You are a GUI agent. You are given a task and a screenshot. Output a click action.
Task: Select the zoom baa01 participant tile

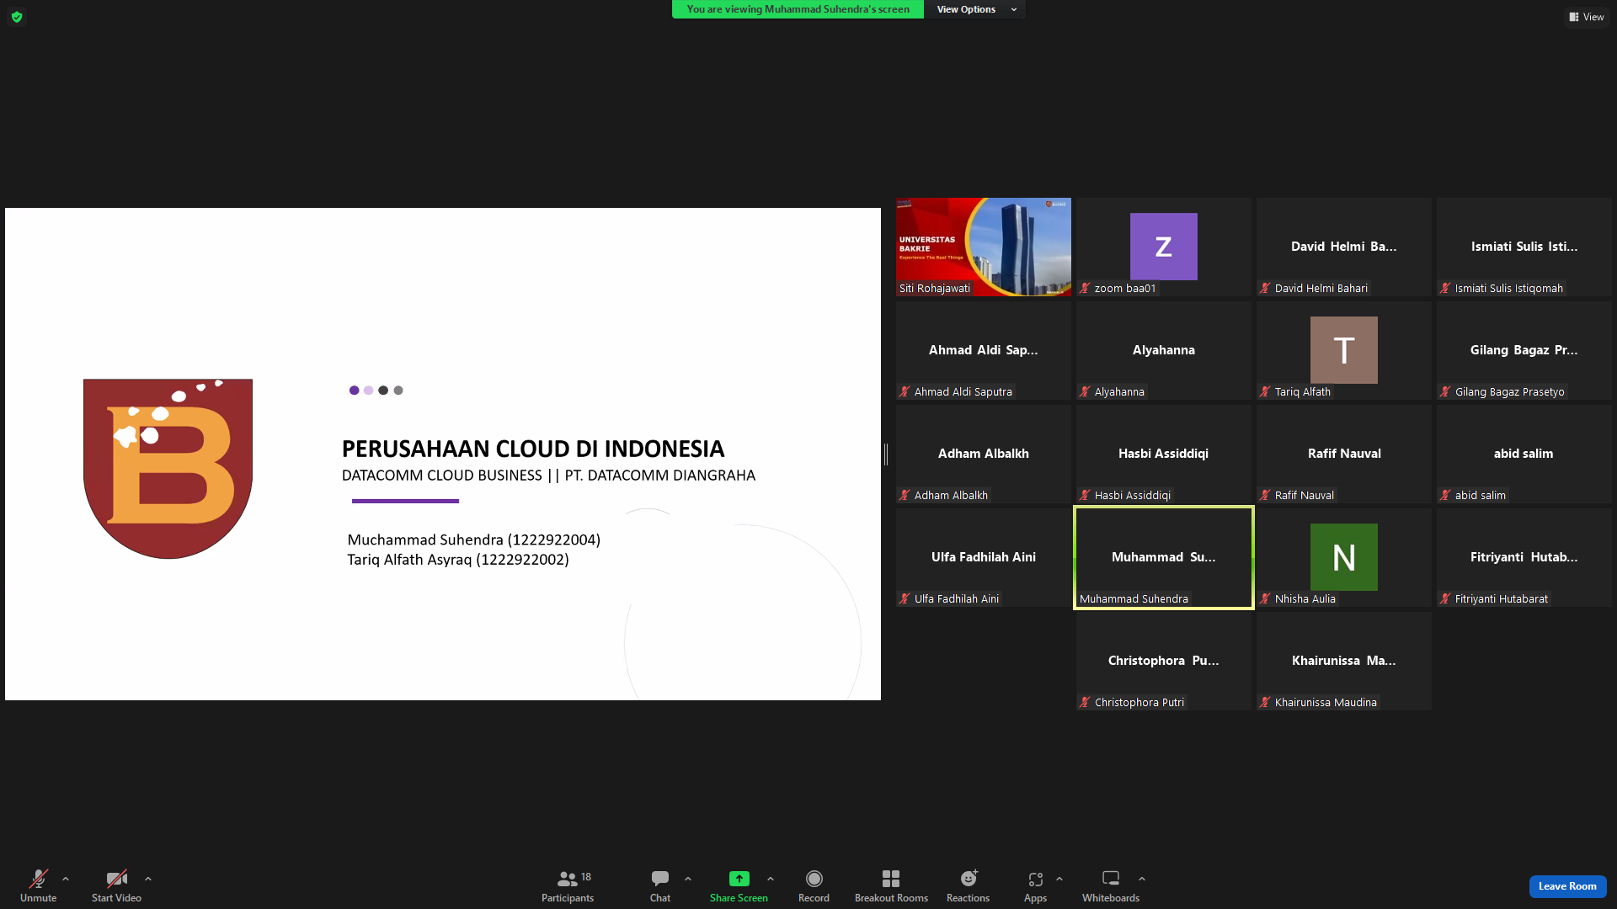coord(1164,247)
